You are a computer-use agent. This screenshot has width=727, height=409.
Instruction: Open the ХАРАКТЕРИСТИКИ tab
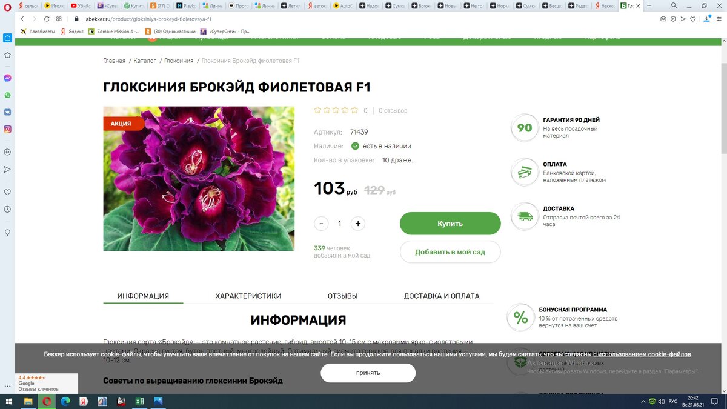click(248, 296)
